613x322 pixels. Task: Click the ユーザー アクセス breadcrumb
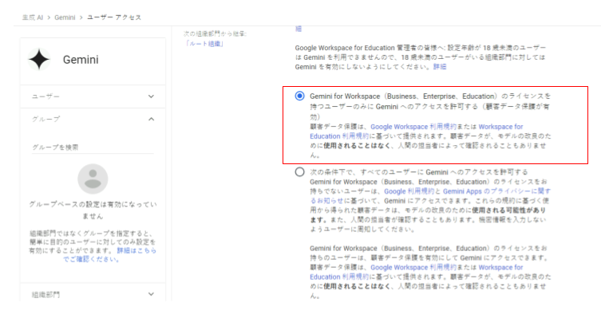point(114,18)
